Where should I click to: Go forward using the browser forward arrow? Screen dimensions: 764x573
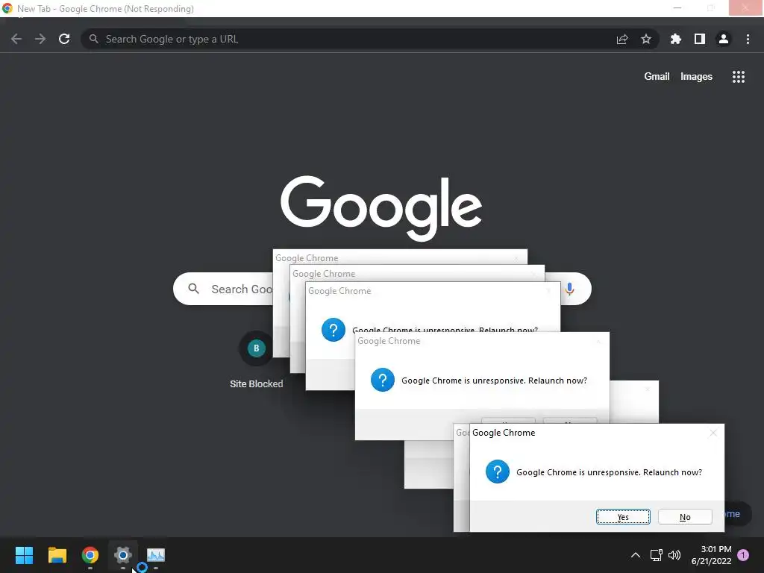40,39
